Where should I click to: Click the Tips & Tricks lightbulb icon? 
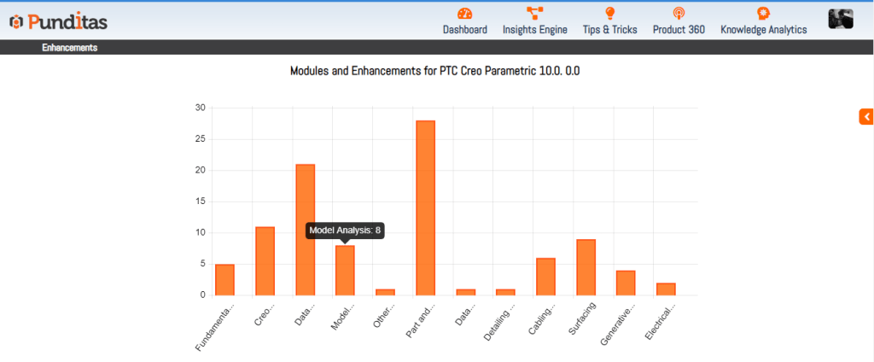609,13
